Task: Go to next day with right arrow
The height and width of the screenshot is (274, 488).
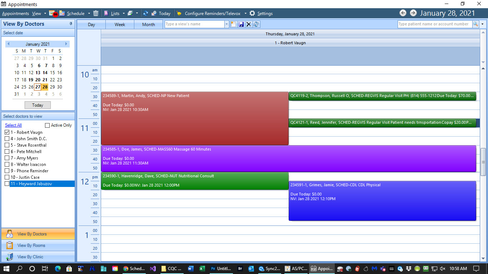Action: pos(413,13)
